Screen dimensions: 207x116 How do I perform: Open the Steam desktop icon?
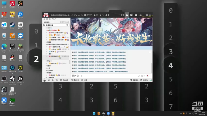pyautogui.click(x=12, y=26)
